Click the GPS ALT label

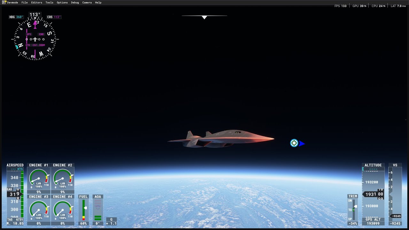pos(373,219)
